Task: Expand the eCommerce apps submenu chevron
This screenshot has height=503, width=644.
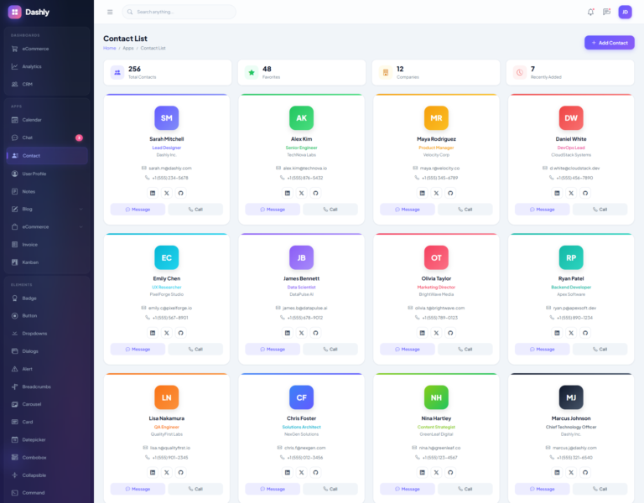Action: pos(80,226)
